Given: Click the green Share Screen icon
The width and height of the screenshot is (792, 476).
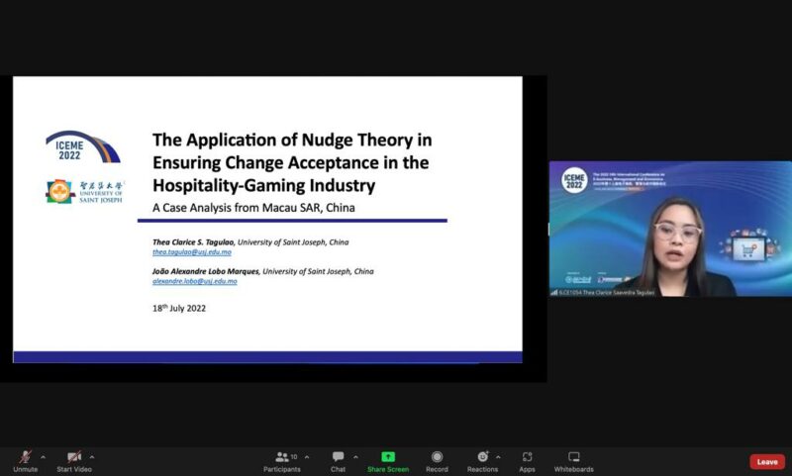Looking at the screenshot, I should [x=388, y=457].
